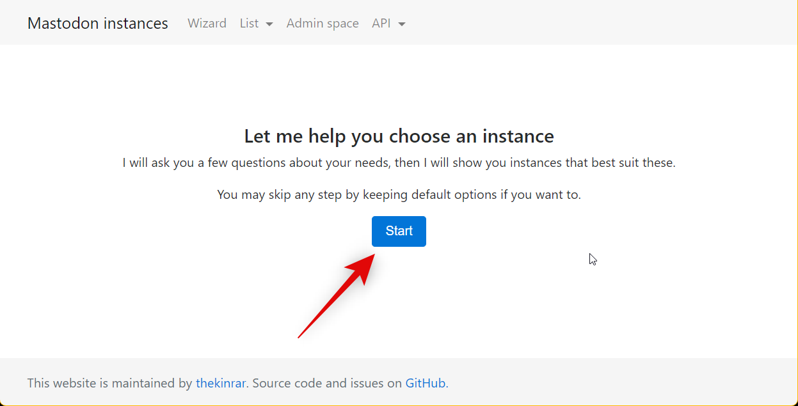Screen dimensions: 798x406
Task: Click the 'You may skip any step' text
Action: click(399, 195)
